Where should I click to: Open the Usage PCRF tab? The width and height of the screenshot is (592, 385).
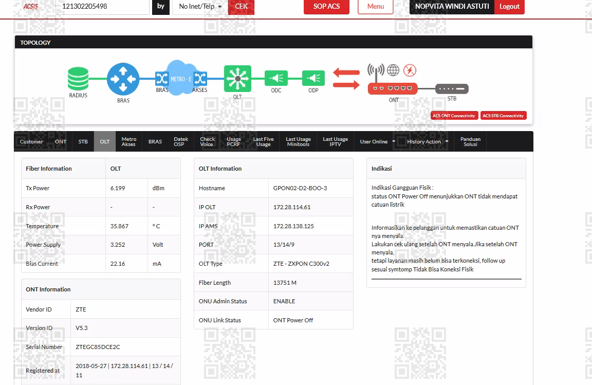[233, 142]
